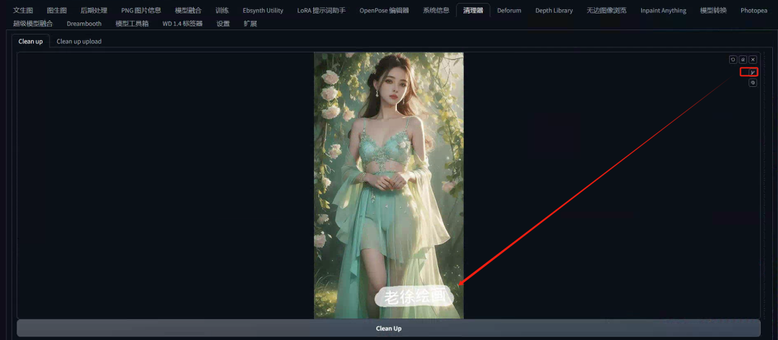Screen dimensions: 778x340
Task: Click the Clean Up button
Action: click(x=388, y=328)
